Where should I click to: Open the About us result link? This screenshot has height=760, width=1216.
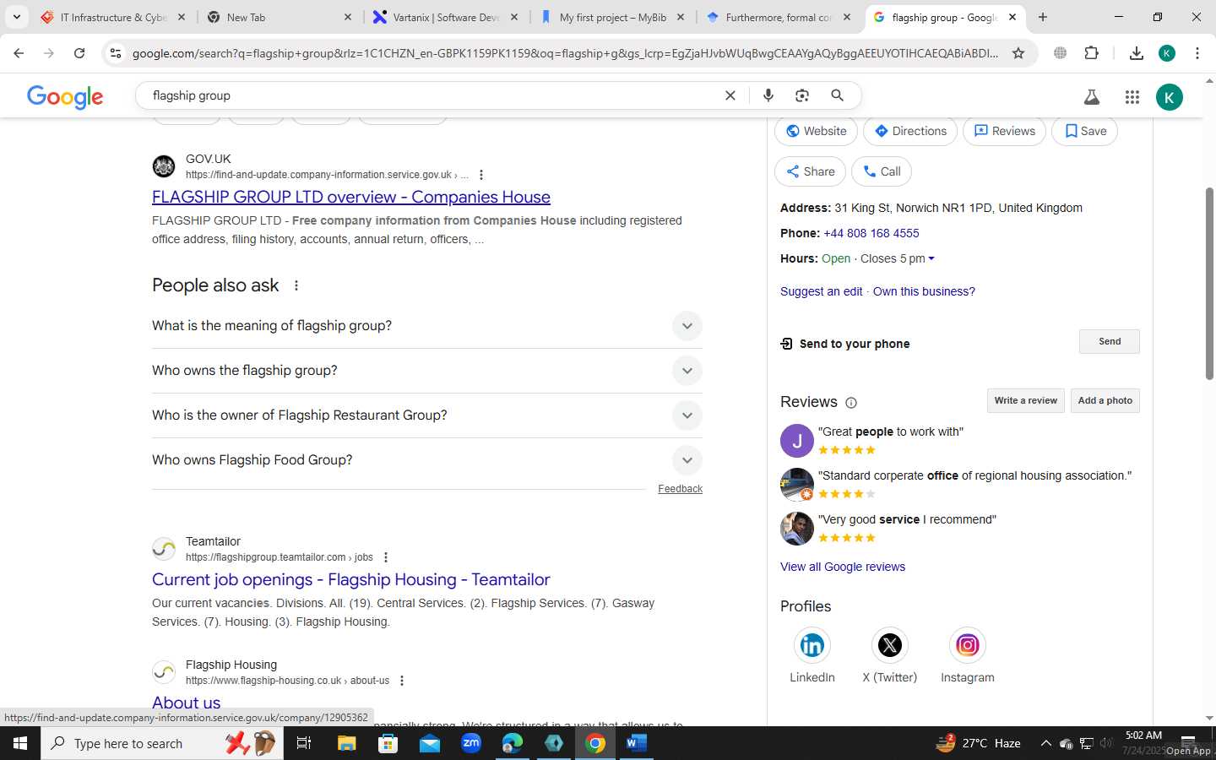pos(187,703)
